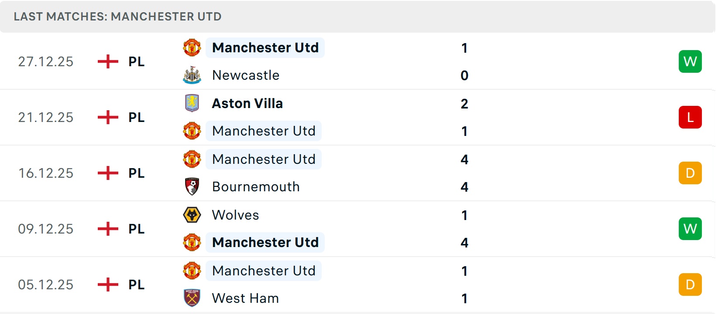Image resolution: width=718 pixels, height=315 pixels.
Task: Click orange D badge for West Ham match
Action: [x=690, y=285]
